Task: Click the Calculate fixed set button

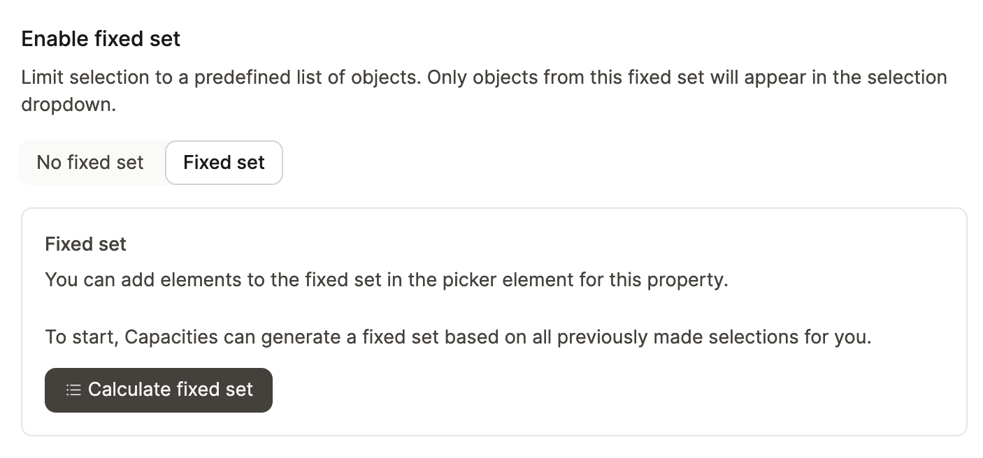Action: pos(159,389)
